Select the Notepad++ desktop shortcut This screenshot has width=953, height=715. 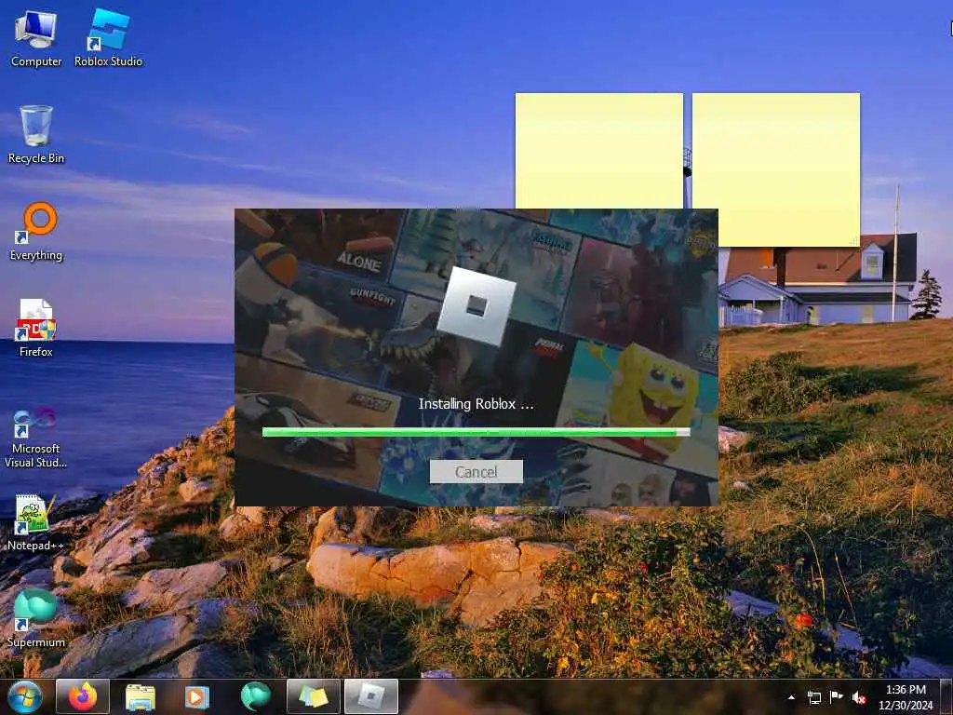(x=35, y=523)
